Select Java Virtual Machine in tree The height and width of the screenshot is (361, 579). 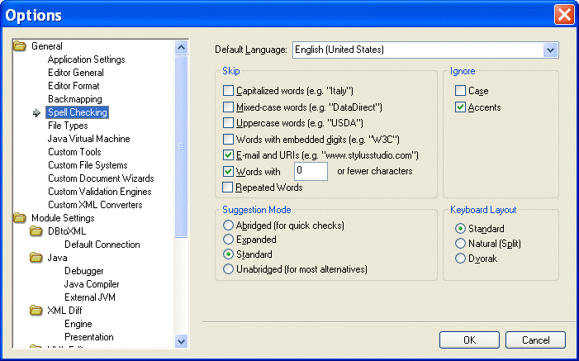click(x=88, y=139)
